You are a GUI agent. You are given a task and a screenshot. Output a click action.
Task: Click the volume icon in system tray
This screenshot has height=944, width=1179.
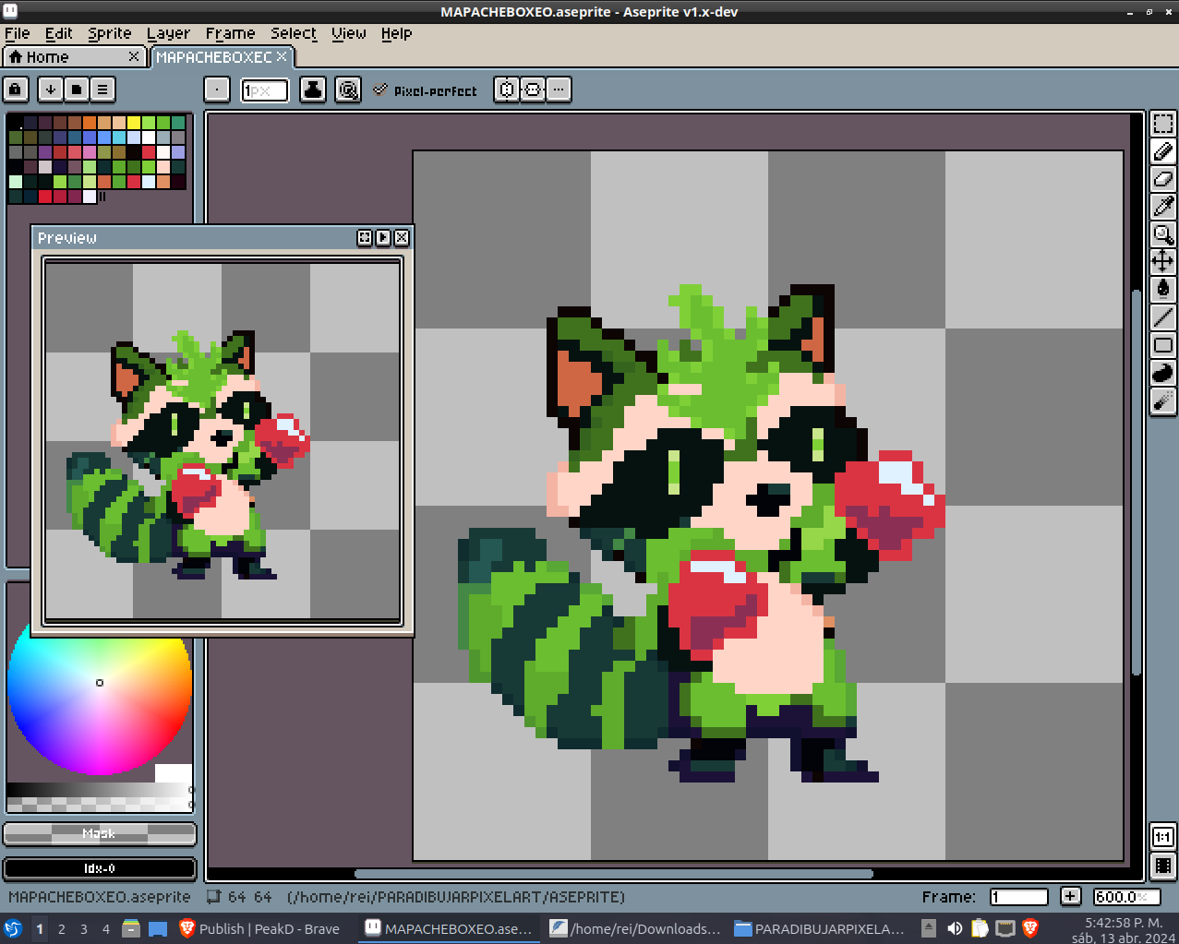point(955,928)
